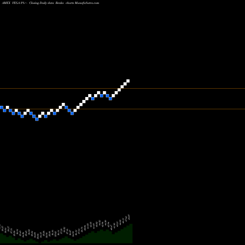Image resolution: width=245 pixels, height=245 pixels.
Task: Click the MunafaSutra.com text in the header
Action: point(87,3)
